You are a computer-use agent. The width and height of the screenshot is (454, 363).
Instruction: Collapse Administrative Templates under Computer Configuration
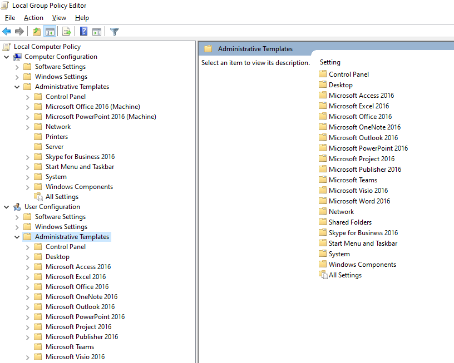17,87
